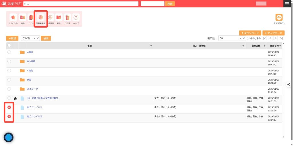The width and height of the screenshot is (293, 146).
Task: Open the ごみ箱 trash can icon
Action: click(67, 17)
